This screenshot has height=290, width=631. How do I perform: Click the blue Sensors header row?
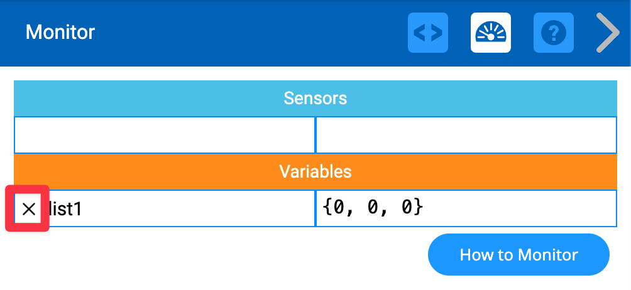pyautogui.click(x=315, y=99)
